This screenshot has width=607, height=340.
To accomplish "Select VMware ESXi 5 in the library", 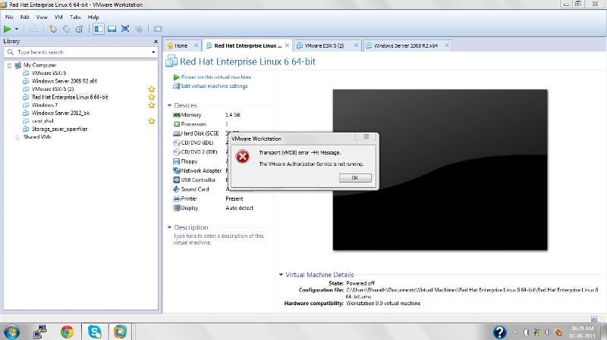I will 49,73.
